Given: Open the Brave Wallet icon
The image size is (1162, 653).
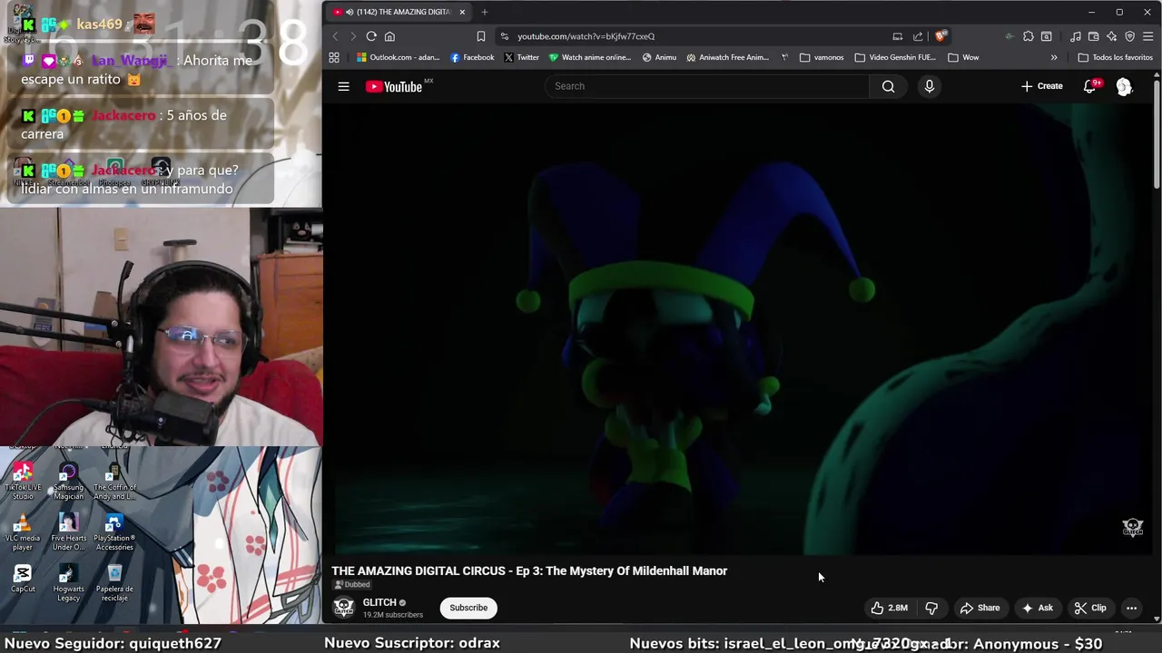Looking at the screenshot, I should [x=1093, y=36].
